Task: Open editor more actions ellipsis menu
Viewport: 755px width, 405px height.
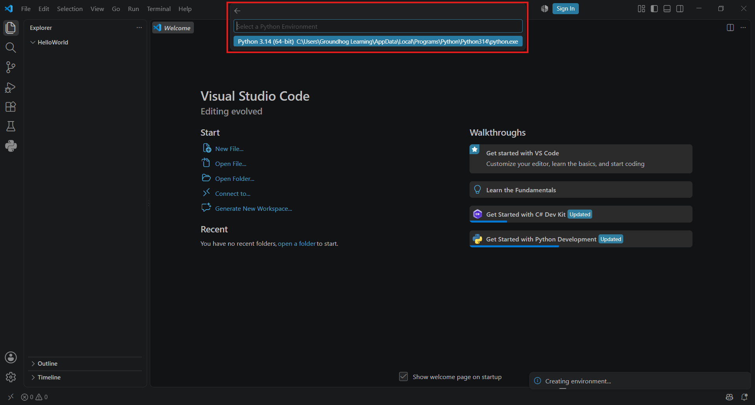Action: (x=743, y=28)
